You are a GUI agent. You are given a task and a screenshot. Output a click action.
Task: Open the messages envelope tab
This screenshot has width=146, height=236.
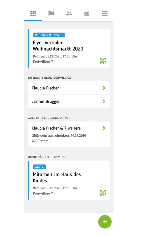87,14
